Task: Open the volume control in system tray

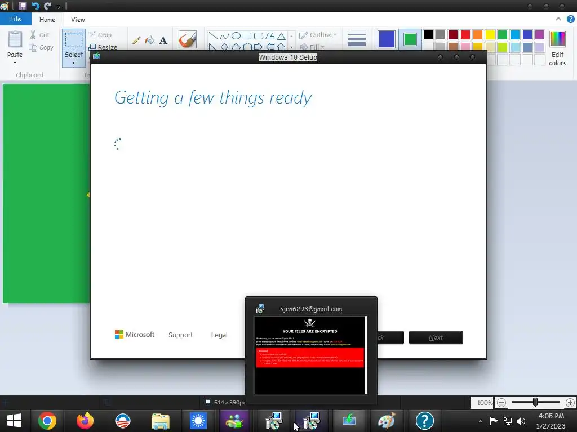Action: click(521, 421)
